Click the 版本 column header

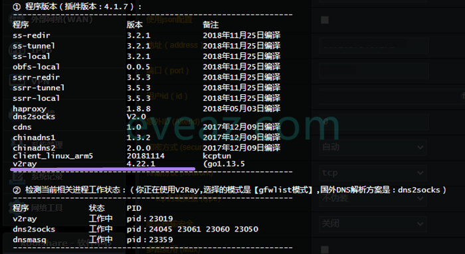coord(135,25)
